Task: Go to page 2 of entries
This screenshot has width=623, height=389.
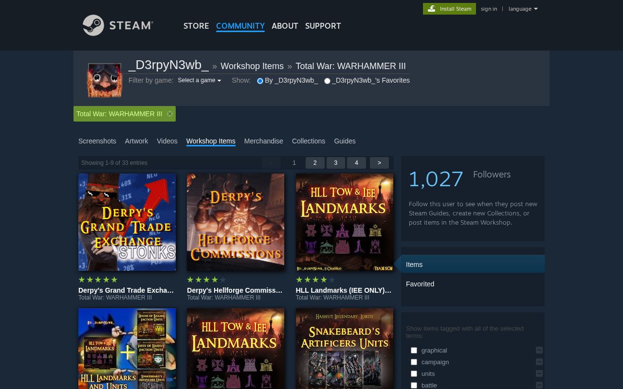Action: tap(315, 163)
